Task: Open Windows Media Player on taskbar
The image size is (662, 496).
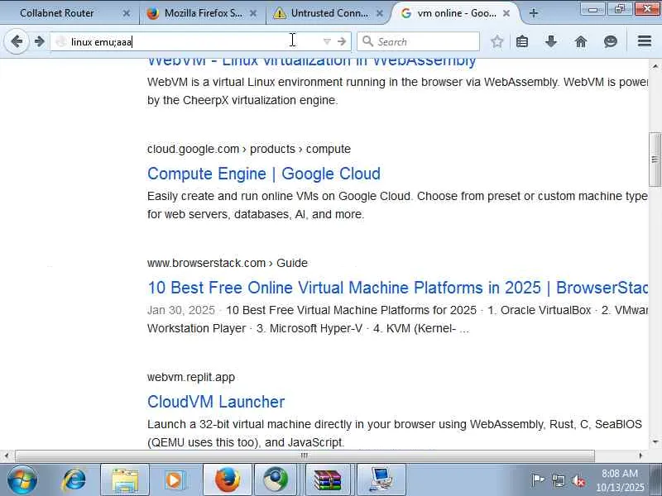Action: pos(175,480)
